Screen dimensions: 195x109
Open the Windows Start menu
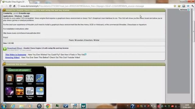(x=4, y=106)
